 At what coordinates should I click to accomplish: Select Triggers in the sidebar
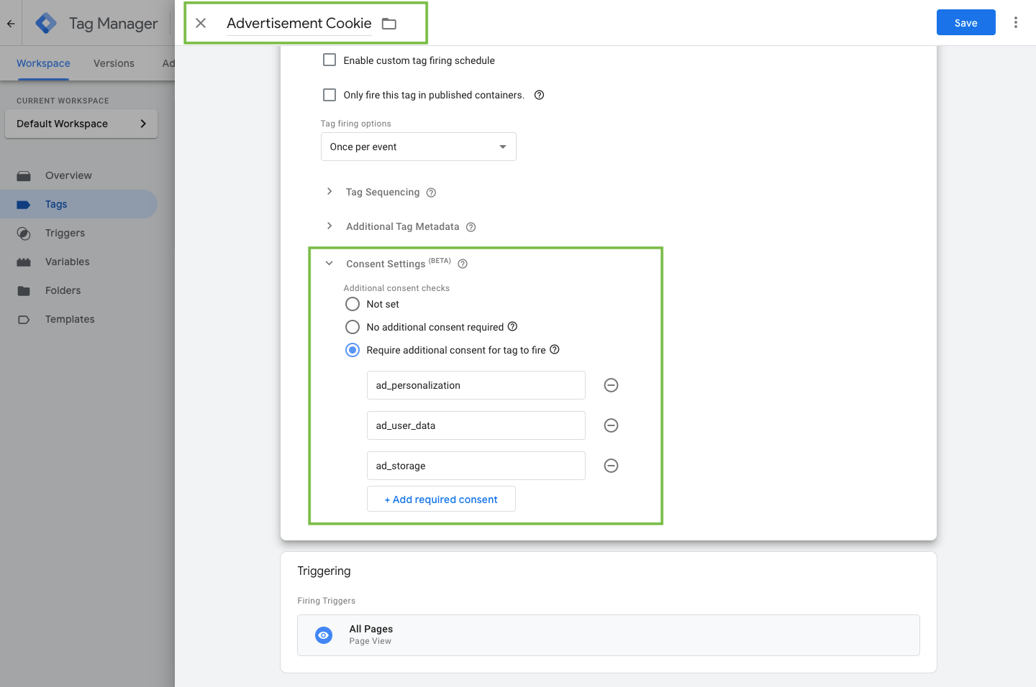(x=65, y=233)
